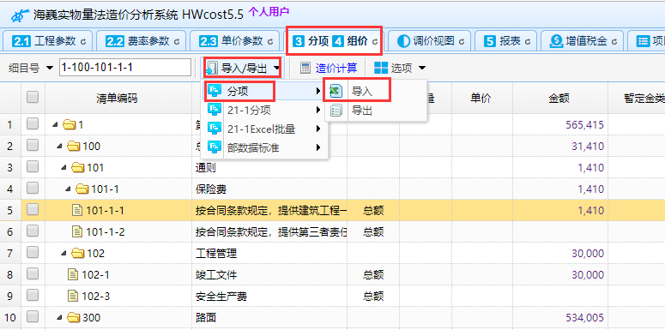Click the Excel icon next to 导入
The image size is (665, 330).
tap(336, 91)
